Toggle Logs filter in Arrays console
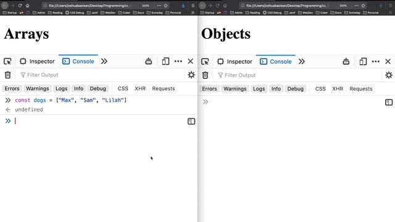This screenshot has width=395, height=222. (x=62, y=89)
